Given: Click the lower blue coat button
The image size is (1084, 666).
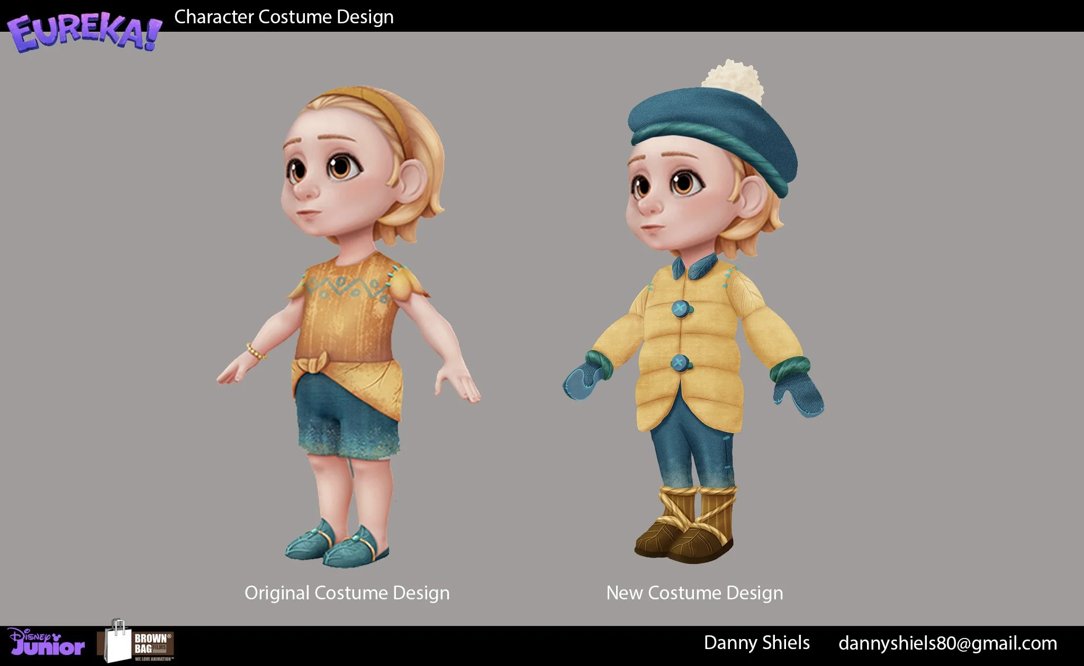Looking at the screenshot, I should 679,363.
